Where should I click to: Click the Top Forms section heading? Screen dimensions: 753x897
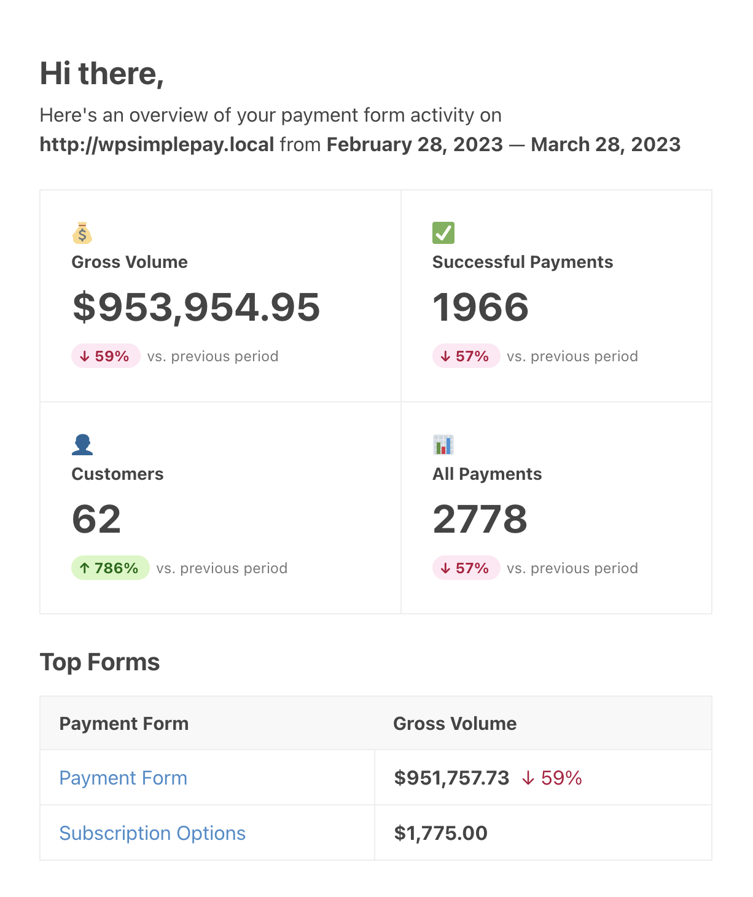[x=99, y=662]
